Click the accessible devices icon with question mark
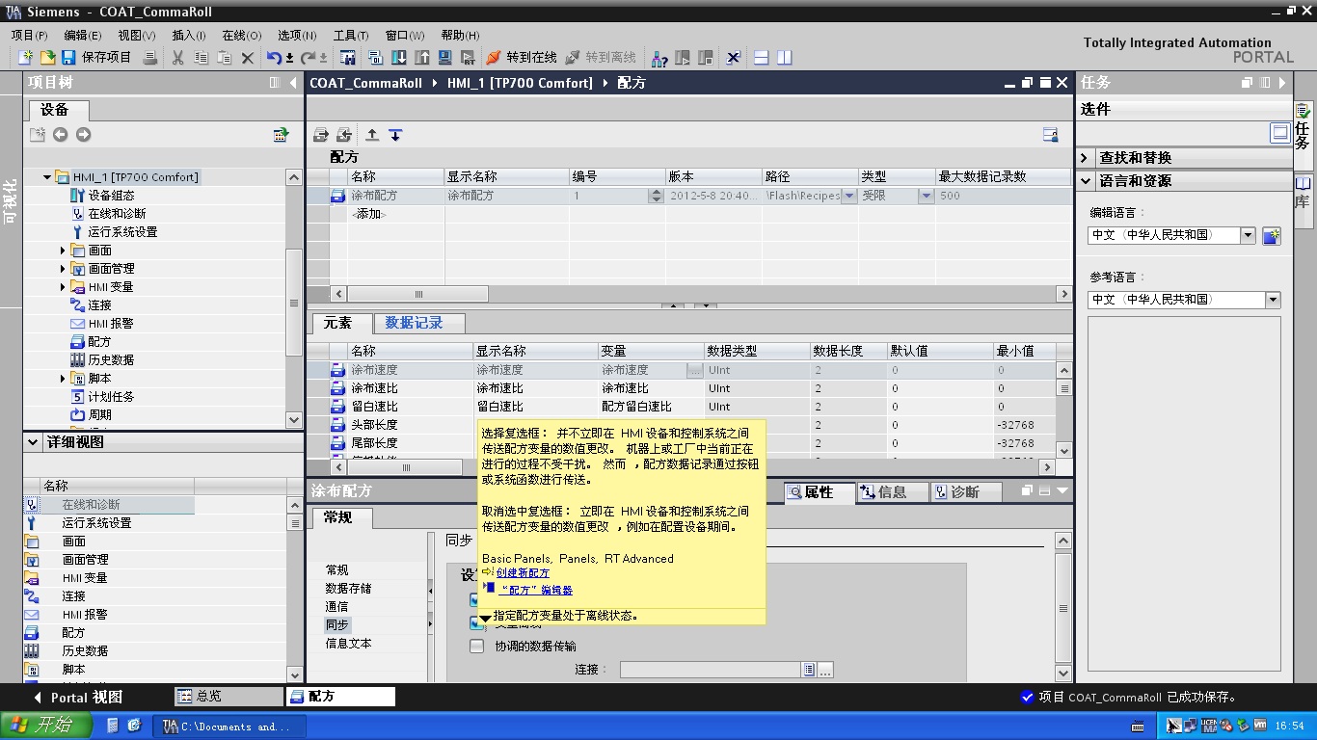Screen dimensions: 1317x740 [659, 58]
